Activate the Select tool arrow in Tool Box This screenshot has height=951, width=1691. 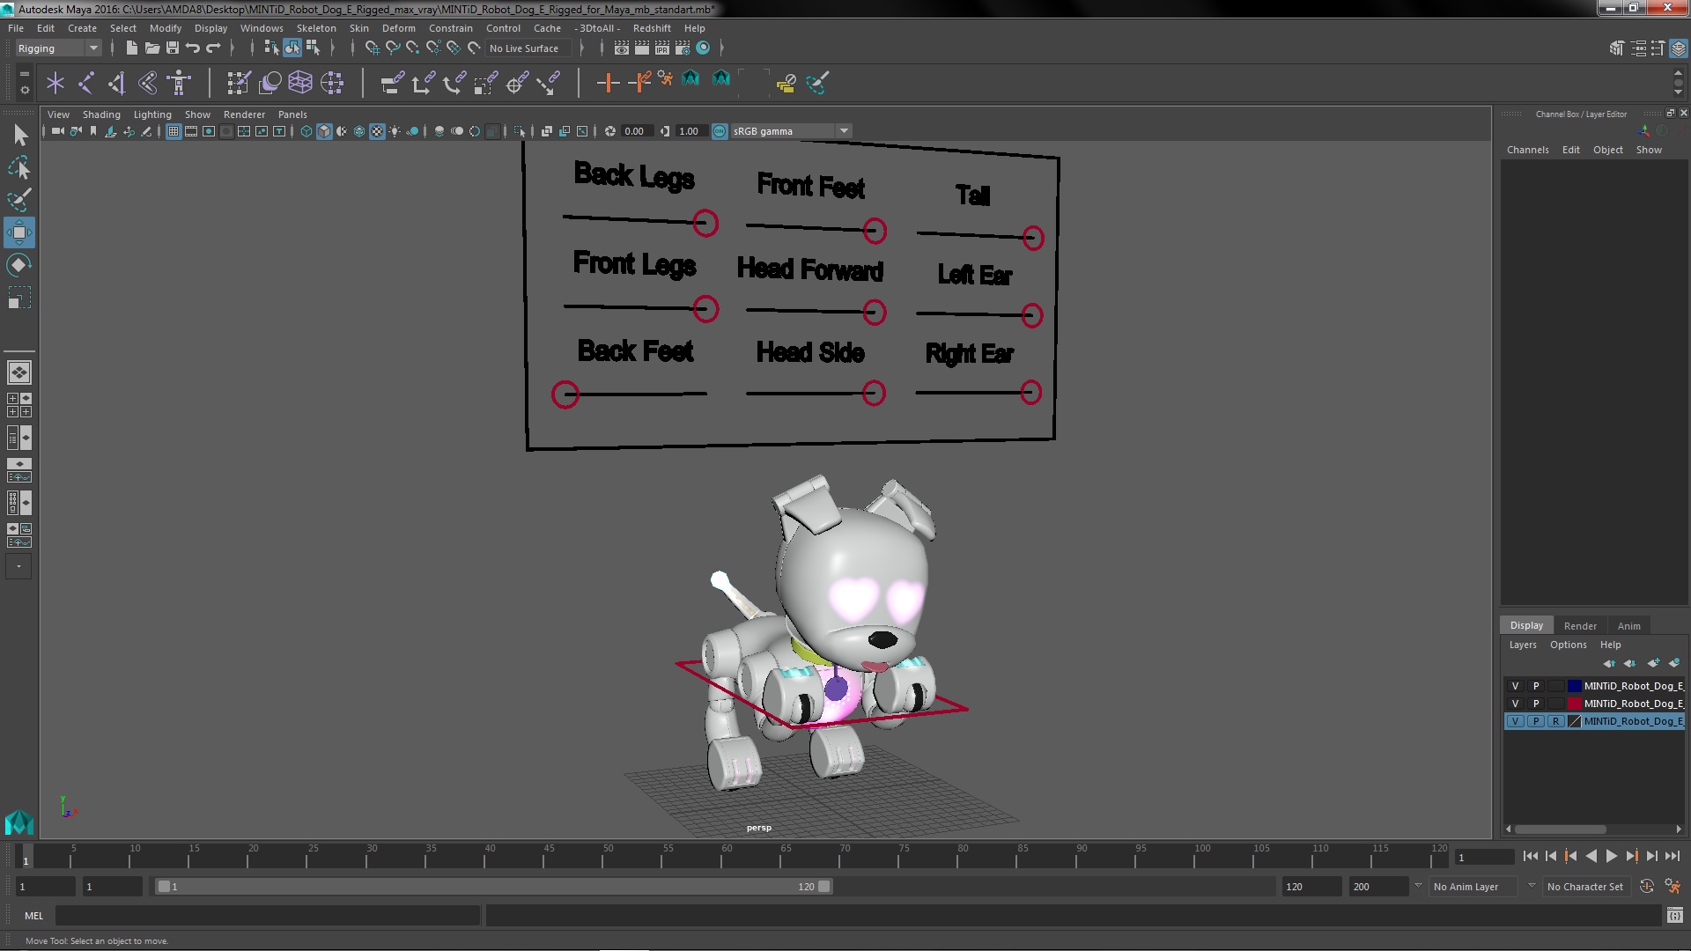pyautogui.click(x=19, y=135)
